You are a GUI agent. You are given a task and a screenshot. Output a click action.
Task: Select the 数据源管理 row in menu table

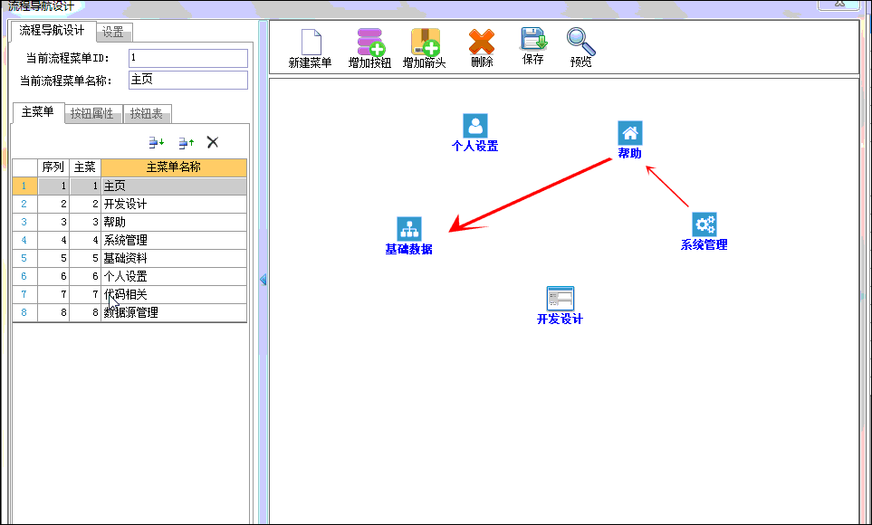129,312
